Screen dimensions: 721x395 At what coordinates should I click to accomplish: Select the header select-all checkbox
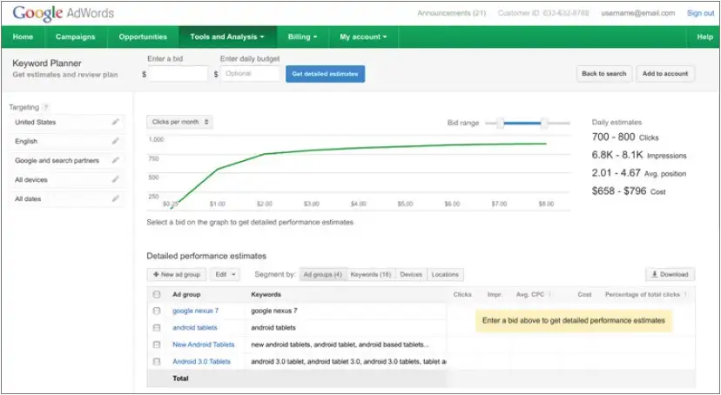pyautogui.click(x=157, y=294)
